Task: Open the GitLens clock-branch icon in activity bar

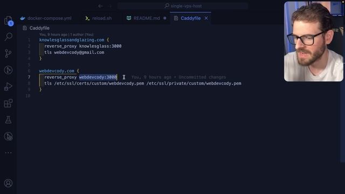Action: pos(8,70)
